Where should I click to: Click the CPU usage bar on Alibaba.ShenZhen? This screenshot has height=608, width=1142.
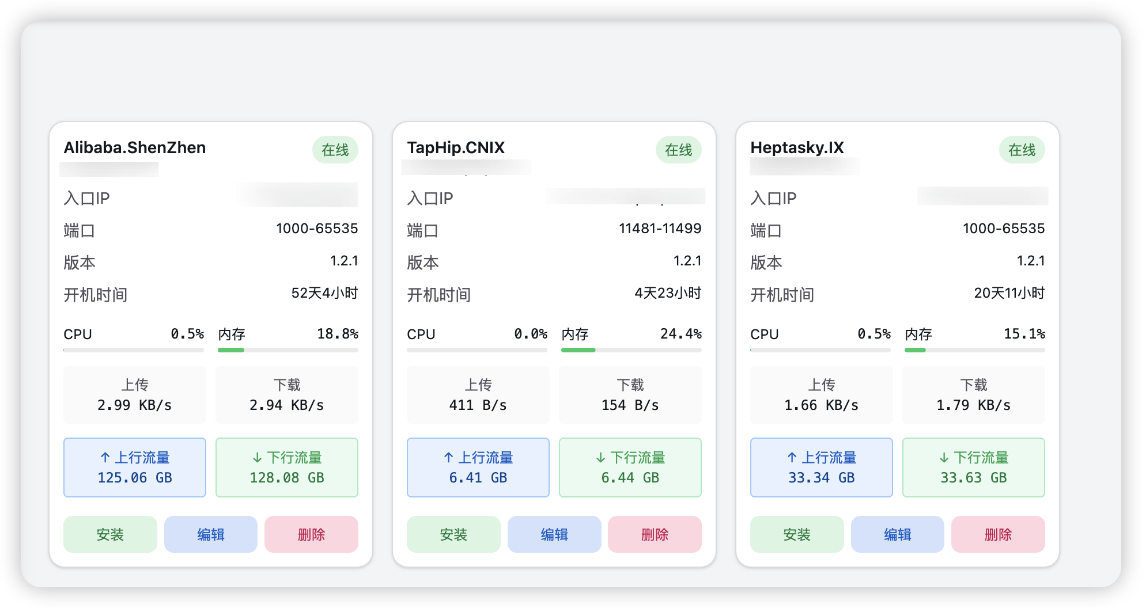134,350
